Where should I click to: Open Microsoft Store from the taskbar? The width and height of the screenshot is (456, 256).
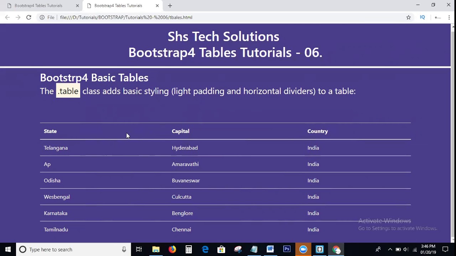[221, 249]
